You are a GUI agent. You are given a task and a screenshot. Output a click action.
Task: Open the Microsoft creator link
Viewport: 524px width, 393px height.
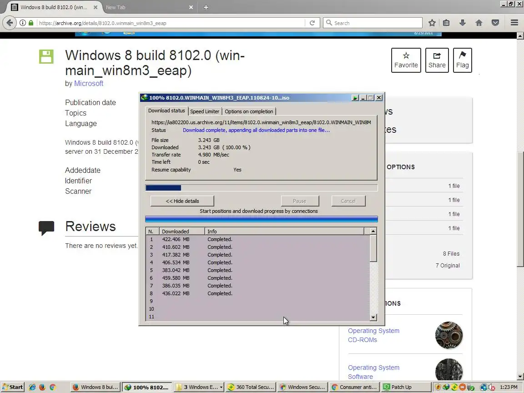pos(89,84)
